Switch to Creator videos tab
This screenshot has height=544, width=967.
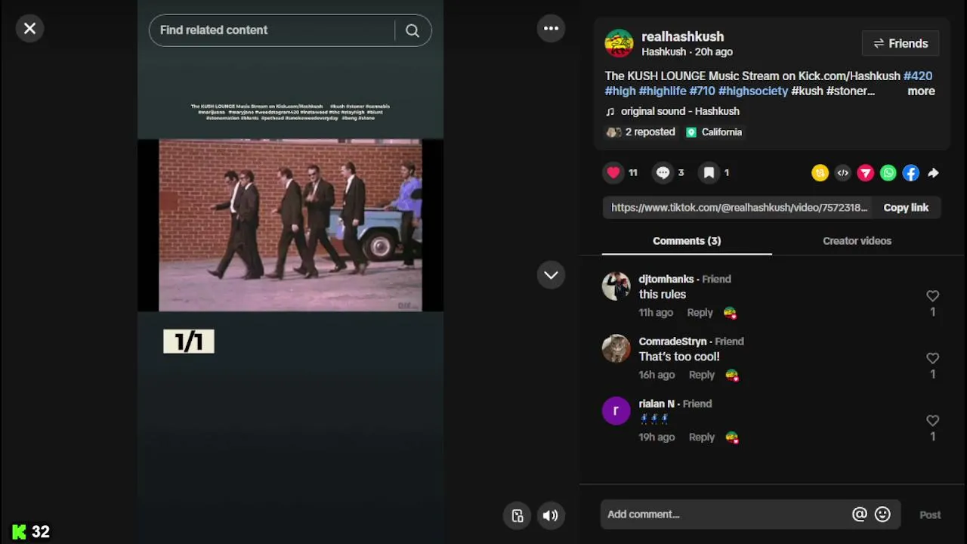pos(857,241)
